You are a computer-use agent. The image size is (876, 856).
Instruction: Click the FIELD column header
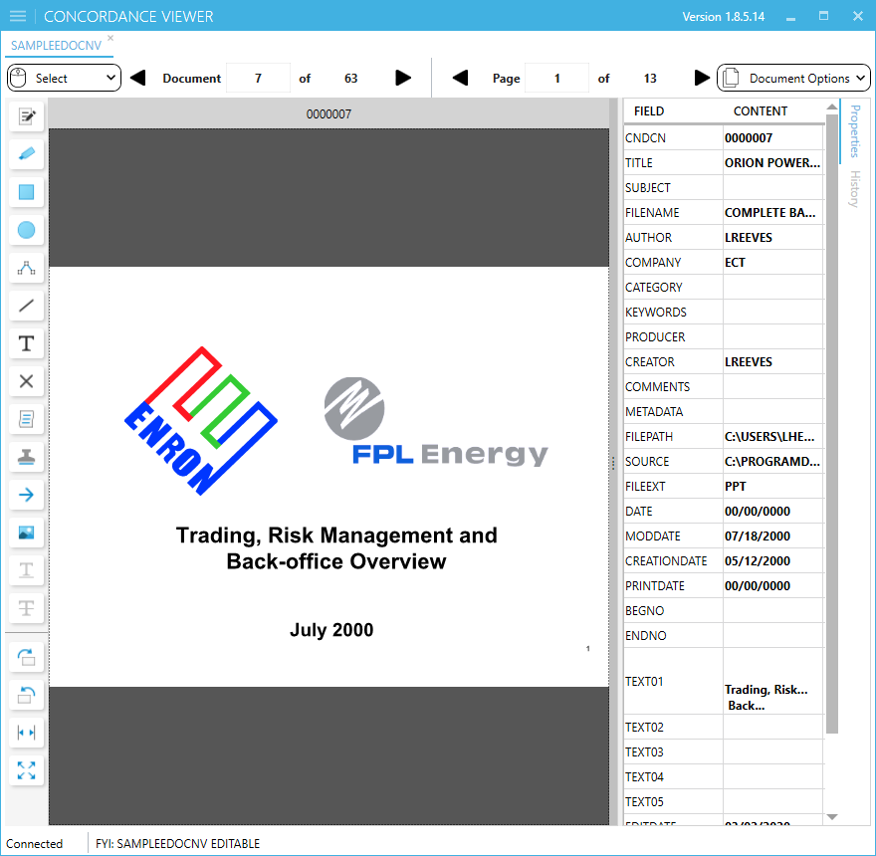(x=649, y=111)
